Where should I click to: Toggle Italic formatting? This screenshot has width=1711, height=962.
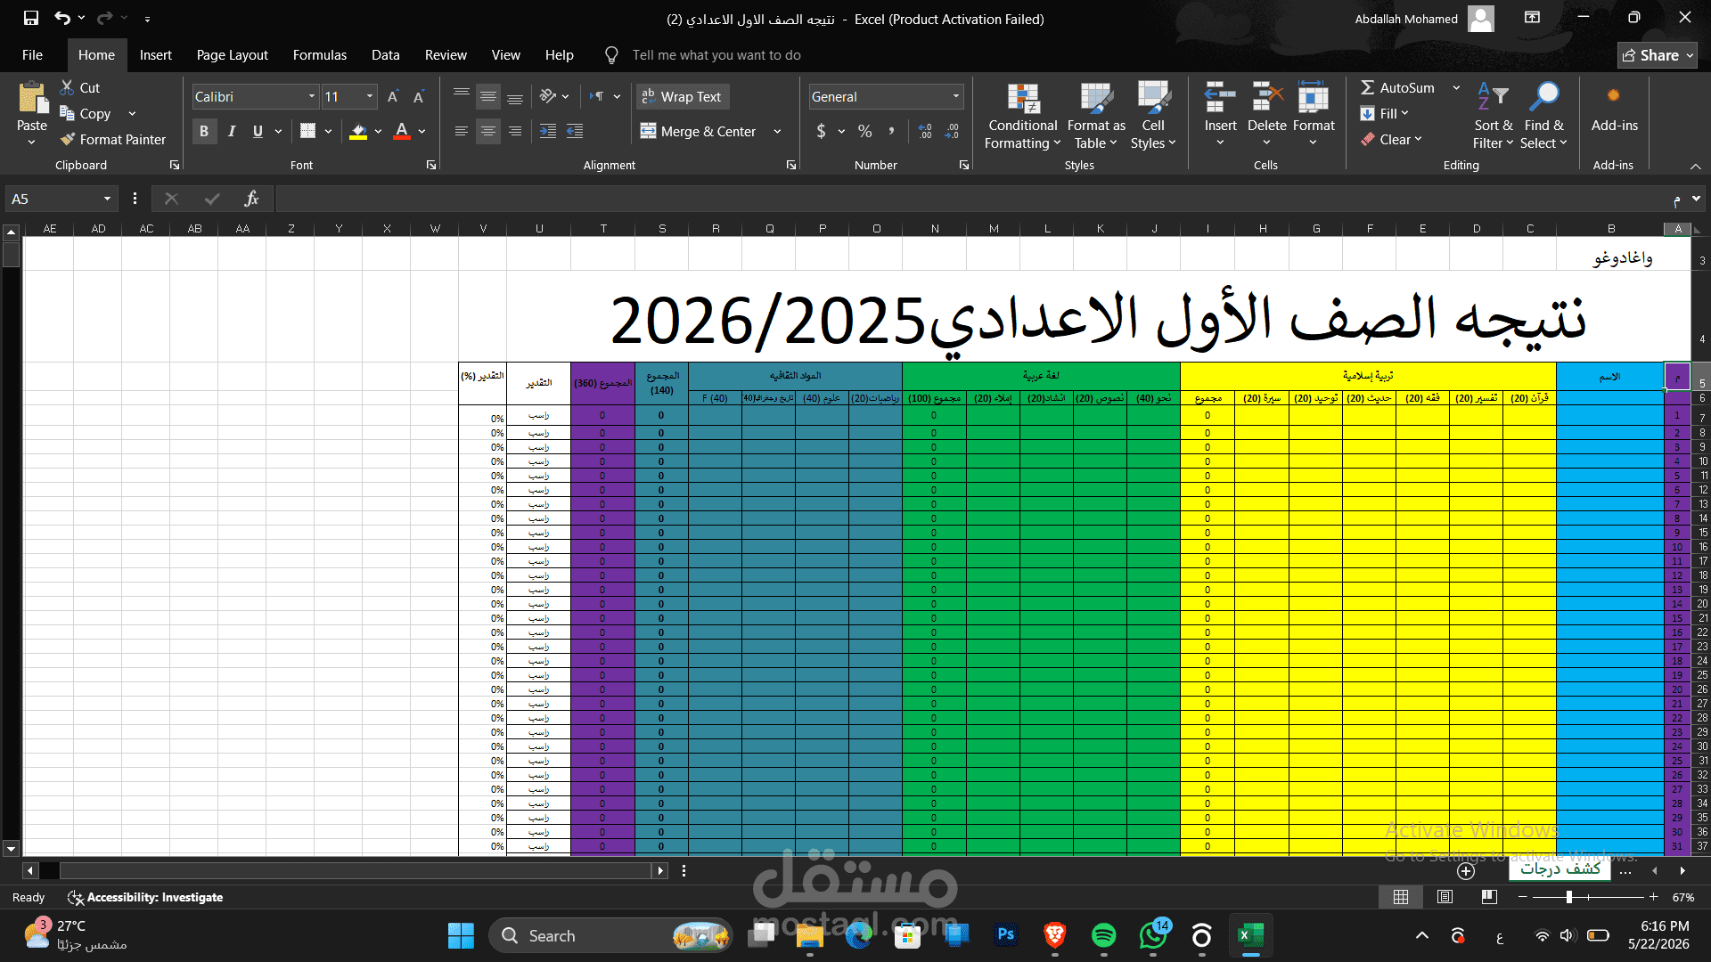tap(232, 131)
